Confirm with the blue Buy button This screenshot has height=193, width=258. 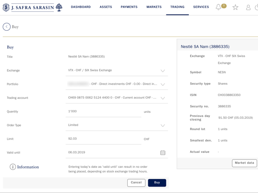point(157,183)
